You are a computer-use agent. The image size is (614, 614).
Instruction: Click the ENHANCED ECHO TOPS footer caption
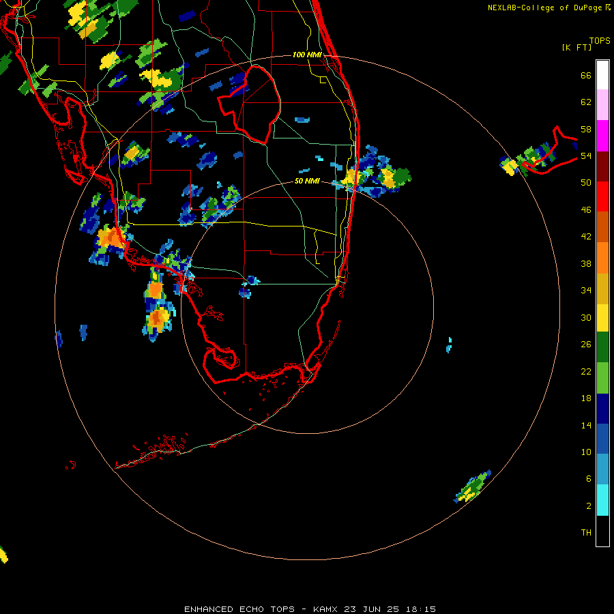click(310, 609)
